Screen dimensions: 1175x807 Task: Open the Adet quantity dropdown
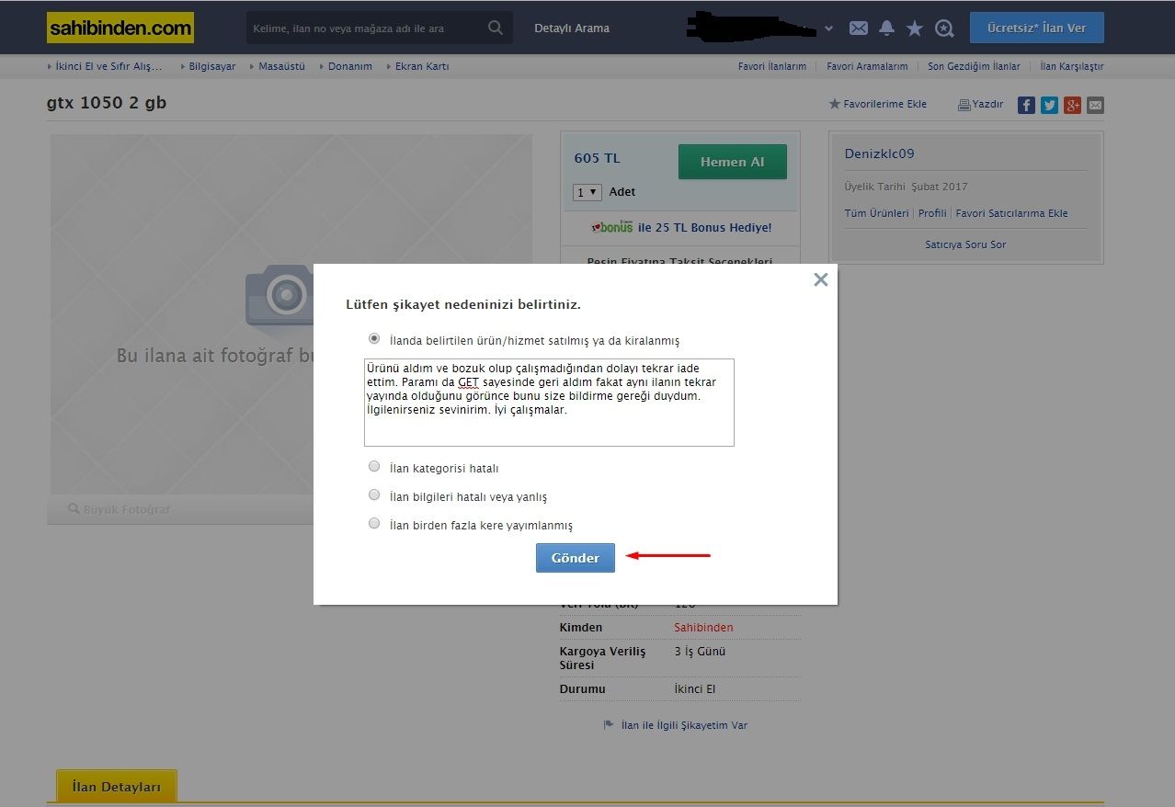pos(587,192)
